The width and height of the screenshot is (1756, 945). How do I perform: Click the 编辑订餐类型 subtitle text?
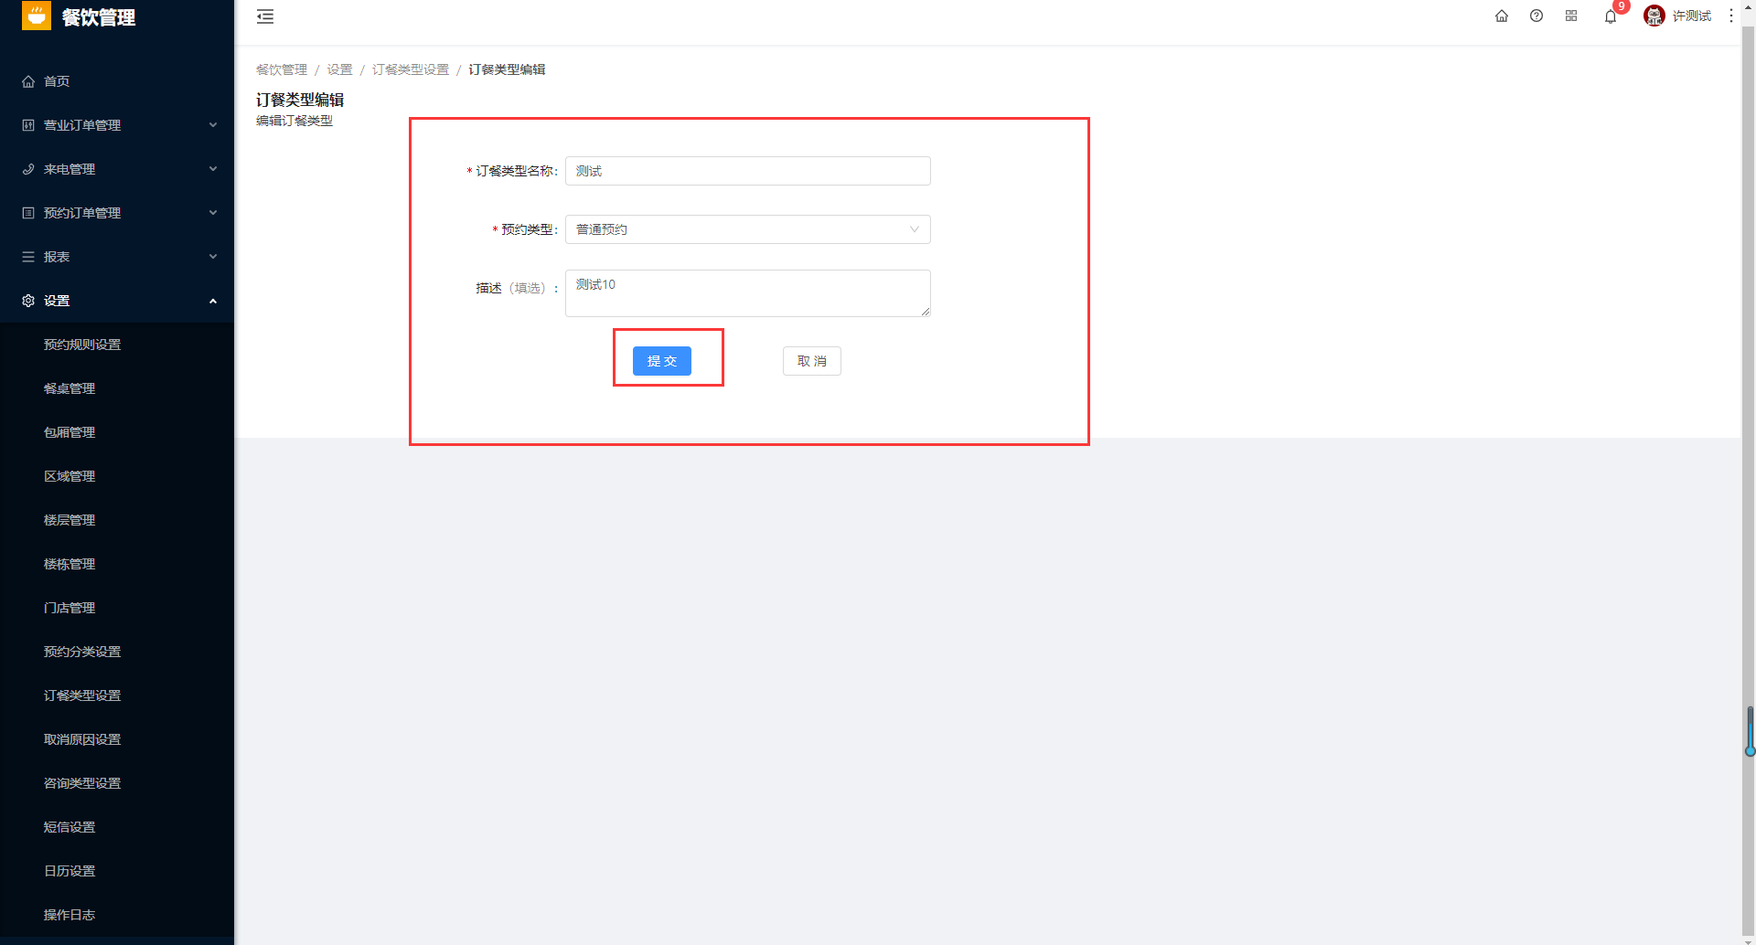(x=294, y=121)
